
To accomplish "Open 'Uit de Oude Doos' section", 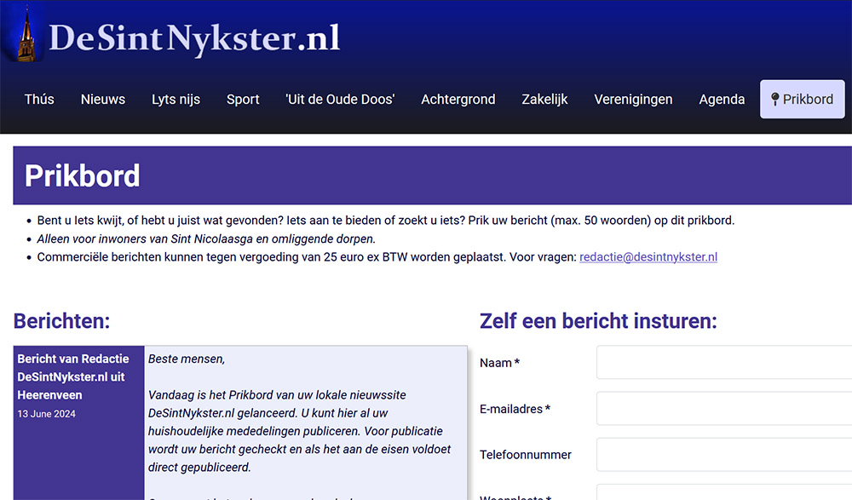I will [x=340, y=100].
